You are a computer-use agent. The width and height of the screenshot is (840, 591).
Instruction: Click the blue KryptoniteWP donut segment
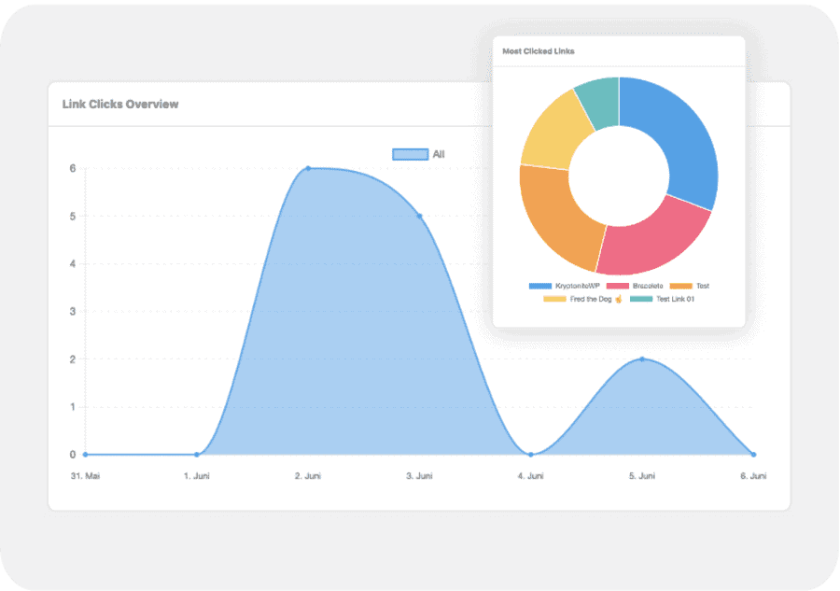(x=680, y=139)
